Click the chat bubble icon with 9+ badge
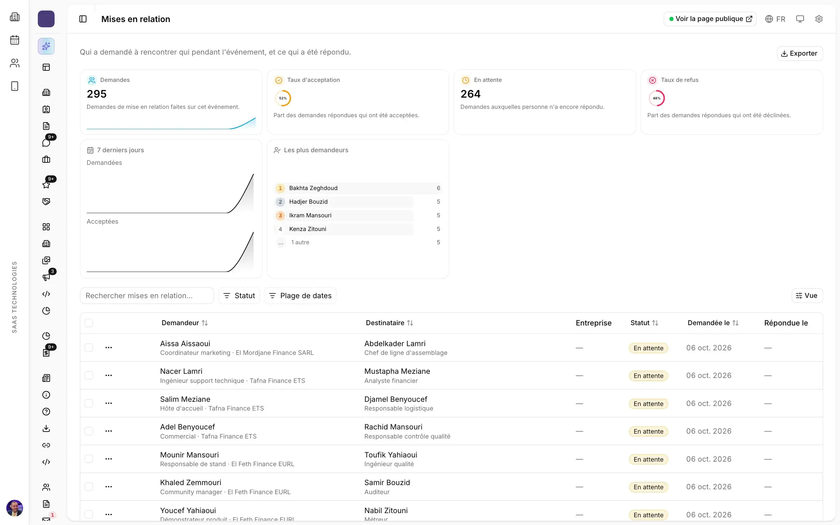840x525 pixels. click(46, 143)
